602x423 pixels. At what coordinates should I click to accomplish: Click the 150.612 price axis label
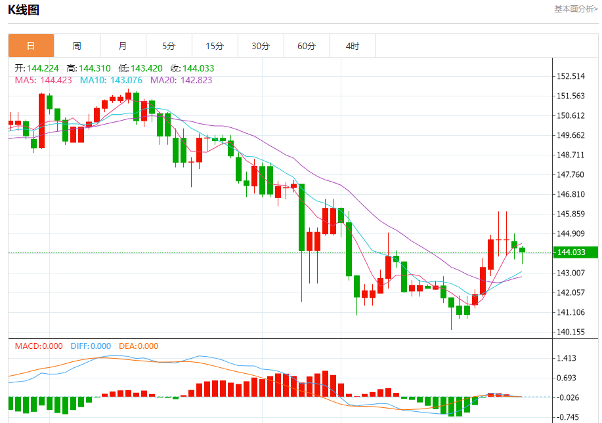point(571,115)
